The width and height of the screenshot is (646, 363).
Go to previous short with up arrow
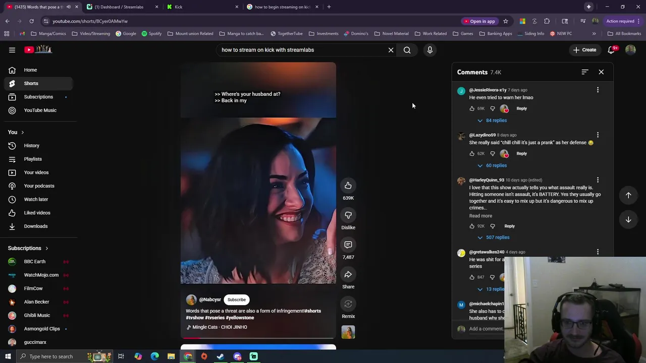[x=628, y=195]
